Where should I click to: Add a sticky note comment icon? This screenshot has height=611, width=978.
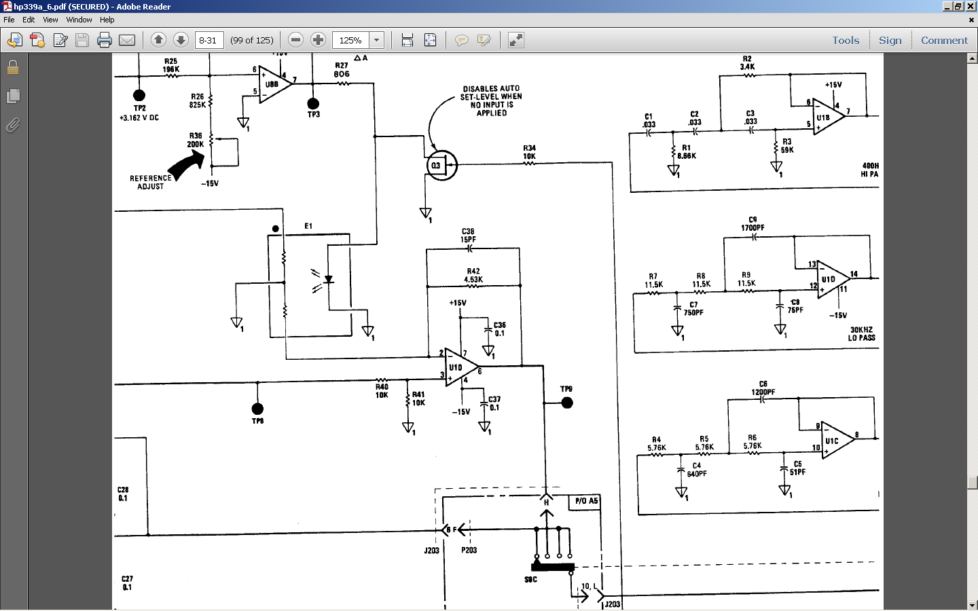click(461, 41)
